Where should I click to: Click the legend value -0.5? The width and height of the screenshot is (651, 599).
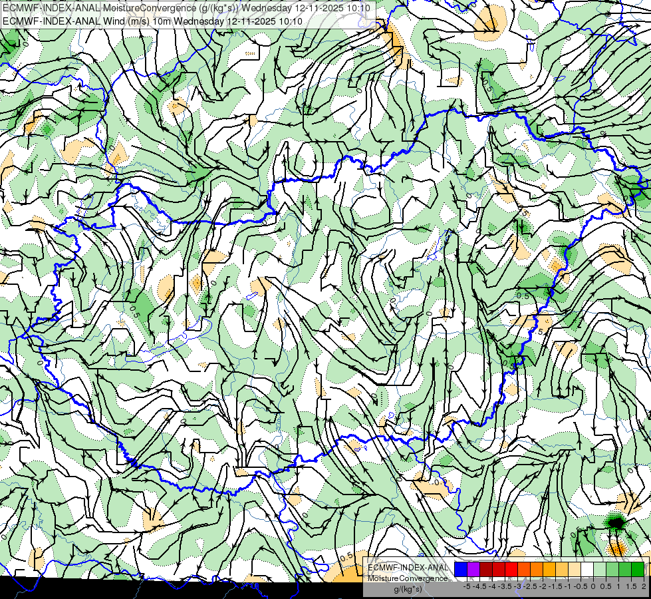click(581, 586)
